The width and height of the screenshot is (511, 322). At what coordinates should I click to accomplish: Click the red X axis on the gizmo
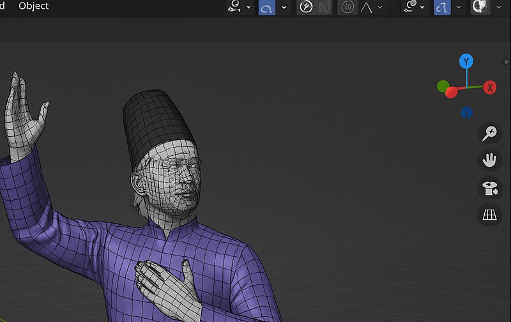coord(490,88)
